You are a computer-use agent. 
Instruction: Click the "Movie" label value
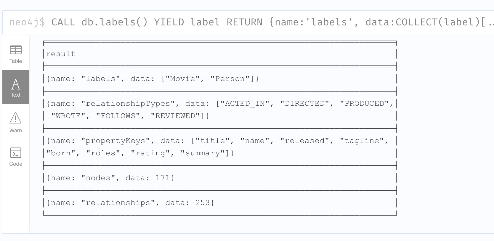[182, 79]
